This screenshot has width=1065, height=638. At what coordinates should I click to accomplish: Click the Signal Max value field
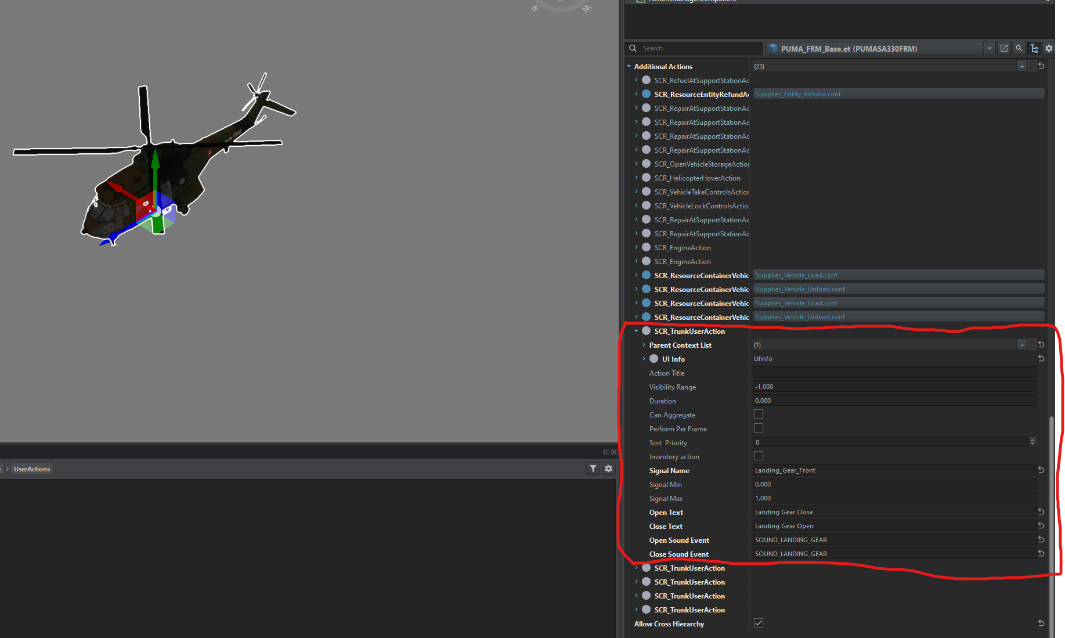(x=894, y=498)
